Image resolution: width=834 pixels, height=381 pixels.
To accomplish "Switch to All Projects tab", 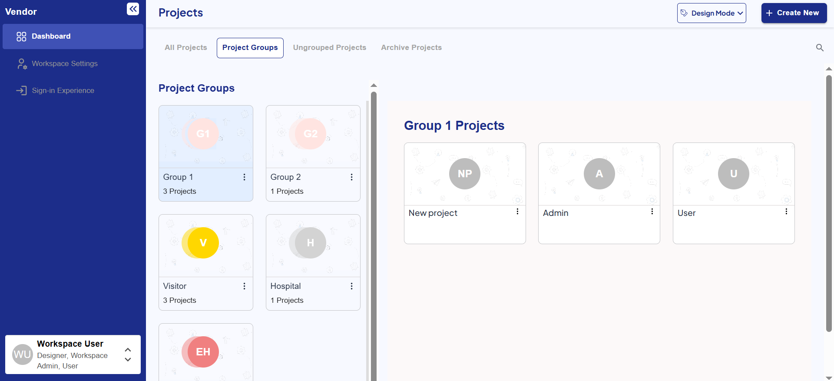I will click(185, 48).
